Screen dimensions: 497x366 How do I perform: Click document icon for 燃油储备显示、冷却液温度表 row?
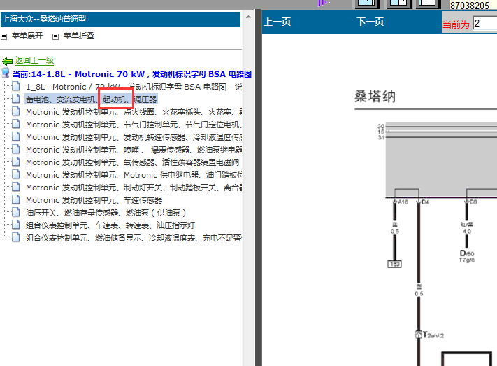[x=16, y=237]
